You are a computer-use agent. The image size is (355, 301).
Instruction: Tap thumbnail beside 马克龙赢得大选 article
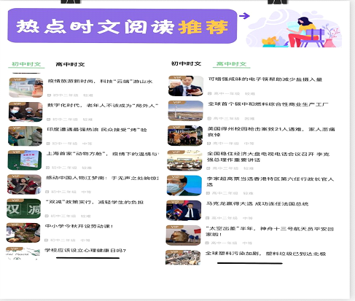[x=184, y=210]
